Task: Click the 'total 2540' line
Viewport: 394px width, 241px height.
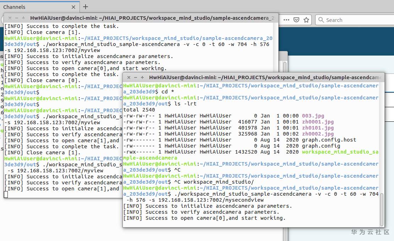Action: pyautogui.click(x=139, y=110)
